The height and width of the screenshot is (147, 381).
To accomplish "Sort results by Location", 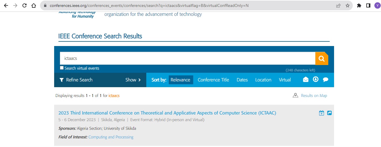I will (x=263, y=80).
